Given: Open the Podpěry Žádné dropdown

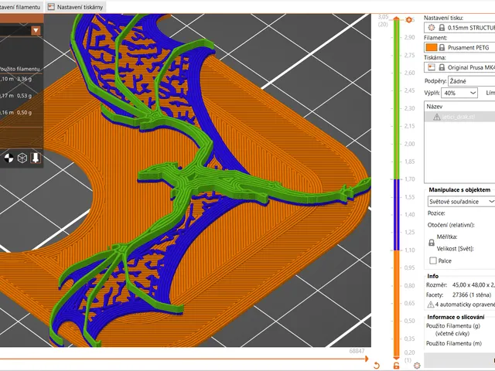Looking at the screenshot, I should pos(471,81).
